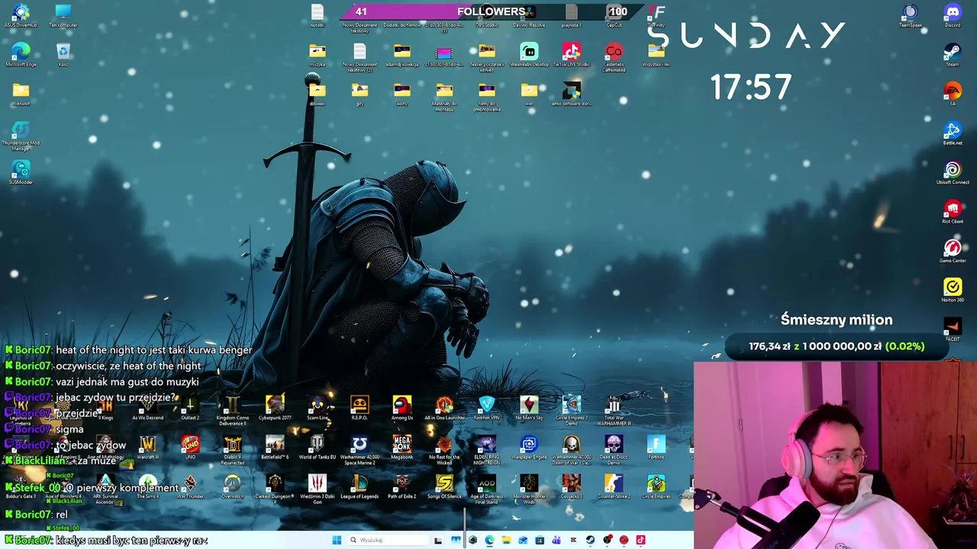
Task: Launch R.E.P.O. game shortcut
Action: click(x=360, y=408)
